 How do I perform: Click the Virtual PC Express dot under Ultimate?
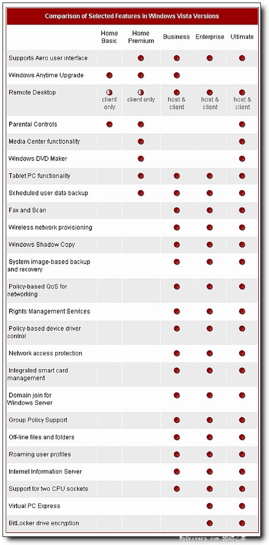(242, 506)
